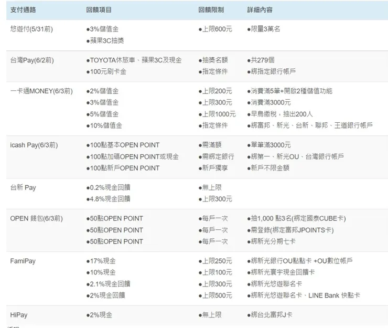Select the 悠遊付(5/31前) row label
The image size is (388, 328).
31,29
